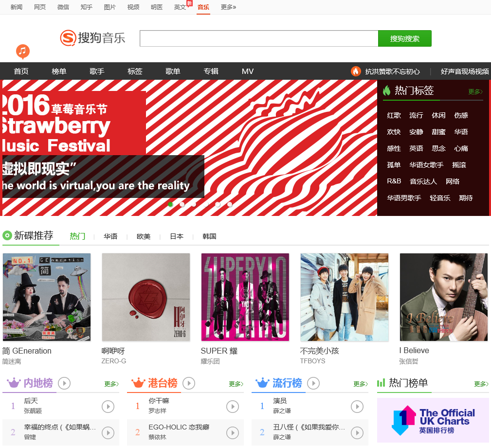Open the 啊咿呀 ZERO-G album cover

pyautogui.click(x=146, y=297)
